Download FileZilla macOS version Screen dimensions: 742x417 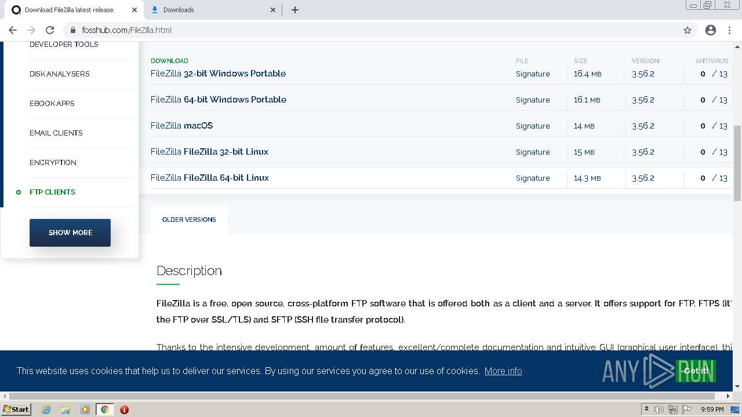(182, 126)
